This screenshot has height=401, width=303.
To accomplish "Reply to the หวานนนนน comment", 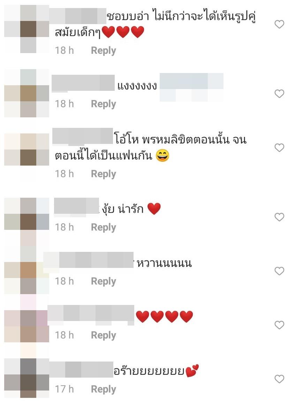I will 103,281.
